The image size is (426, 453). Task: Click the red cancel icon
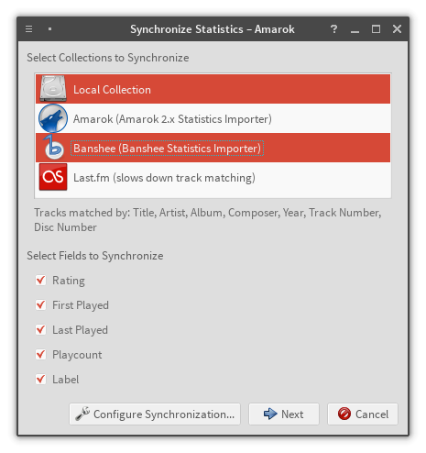[344, 414]
